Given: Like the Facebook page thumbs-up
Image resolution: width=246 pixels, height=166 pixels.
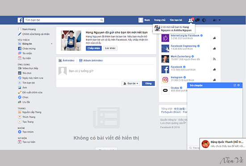Looking at the screenshot, I should point(214,69).
